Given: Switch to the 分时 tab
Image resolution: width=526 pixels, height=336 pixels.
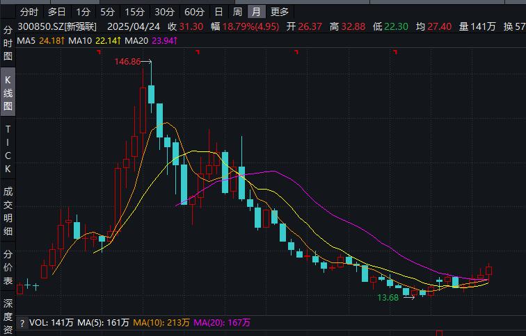Looking at the screenshot, I should pos(29,12).
